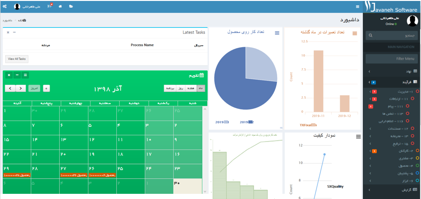Click the calendar panel list menu icon

(x=26, y=75)
